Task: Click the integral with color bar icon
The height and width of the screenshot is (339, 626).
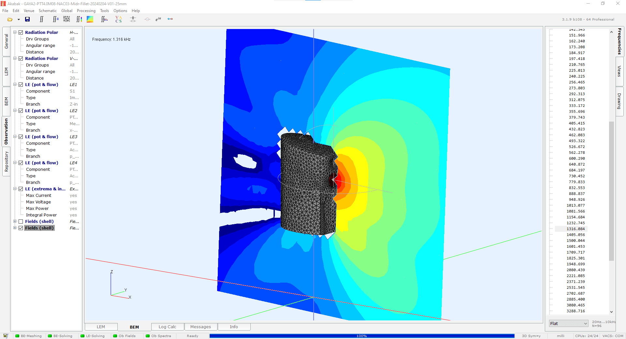Action: tap(79, 19)
